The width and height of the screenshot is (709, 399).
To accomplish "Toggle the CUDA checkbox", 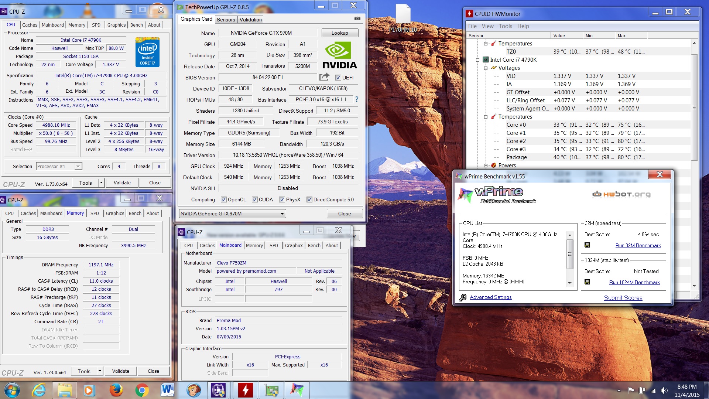I will [254, 199].
